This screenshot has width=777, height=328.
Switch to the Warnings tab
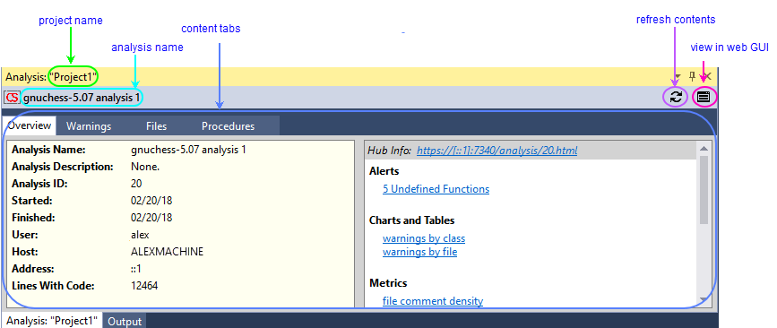[89, 125]
